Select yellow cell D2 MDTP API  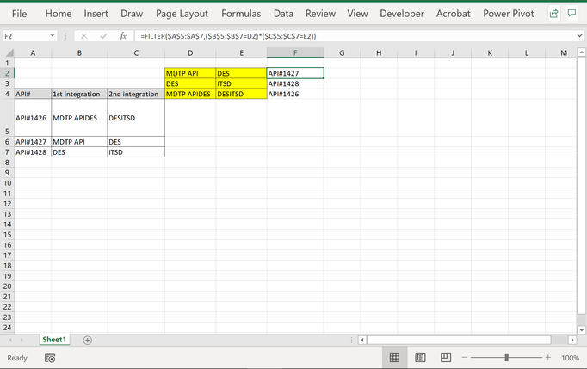tap(190, 73)
